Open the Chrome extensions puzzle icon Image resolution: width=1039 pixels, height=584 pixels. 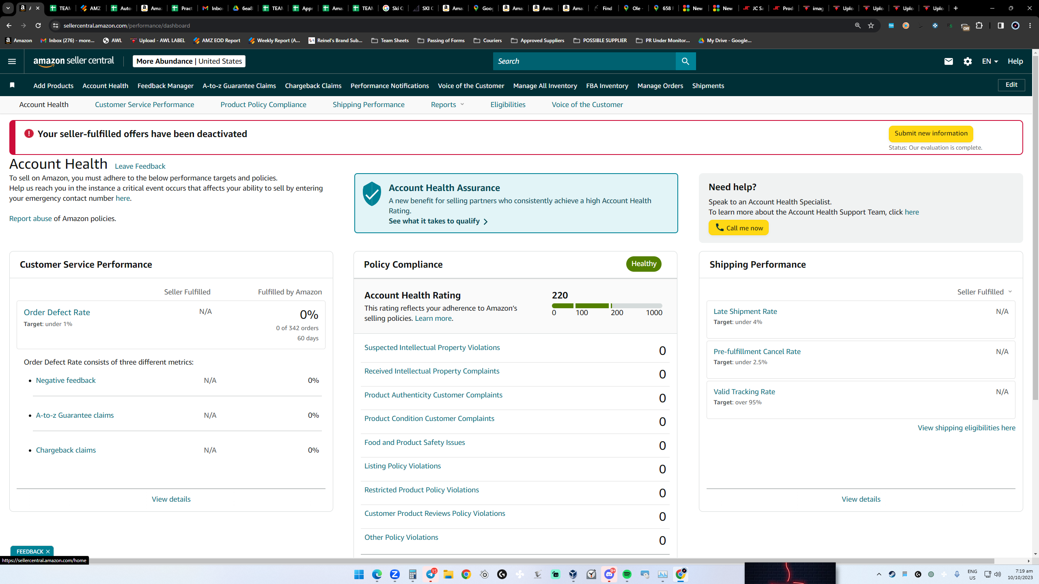click(979, 26)
